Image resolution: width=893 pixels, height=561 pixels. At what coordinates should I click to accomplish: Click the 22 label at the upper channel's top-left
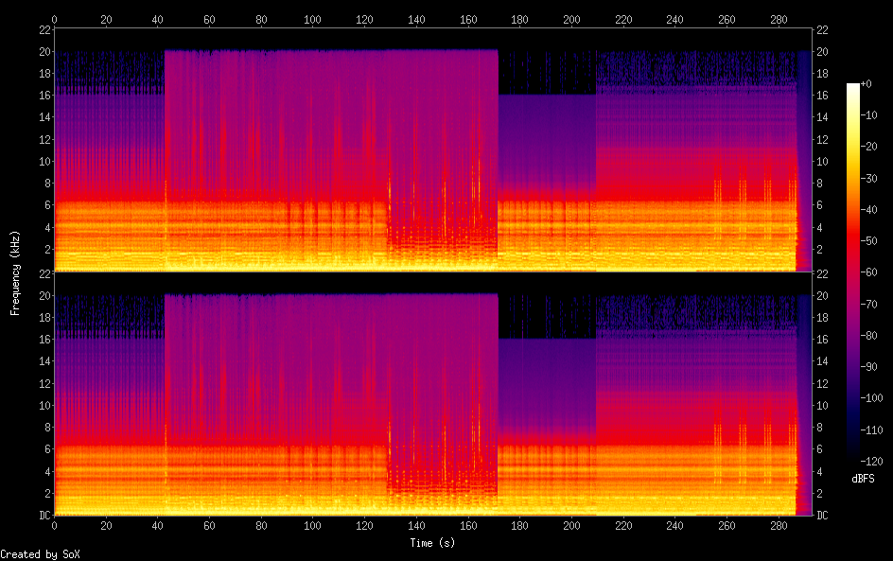coord(43,29)
